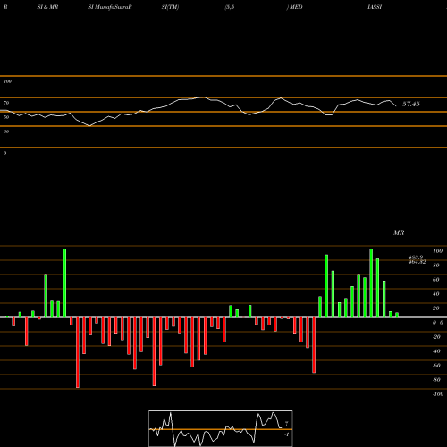The height and width of the screenshot is (447, 447).
Task: Click the "SI & MR" header text
Action: [x=47, y=7]
